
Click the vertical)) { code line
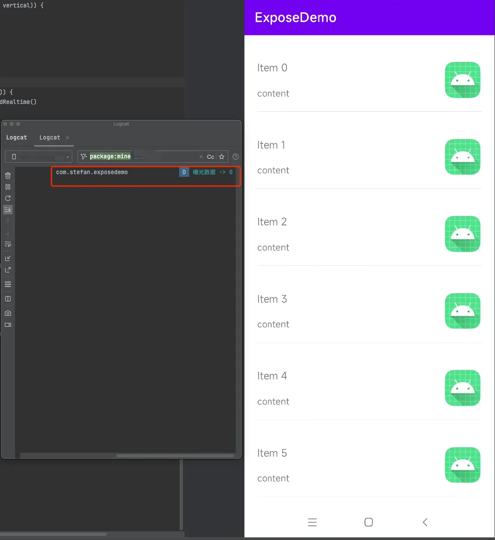coord(23,5)
